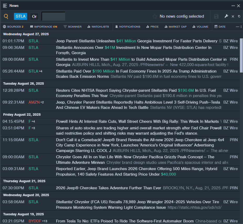This screenshot has width=243, height=224.
Task: Open Stellantis to Invest More Than $41 Million headline
Action: 141,62
